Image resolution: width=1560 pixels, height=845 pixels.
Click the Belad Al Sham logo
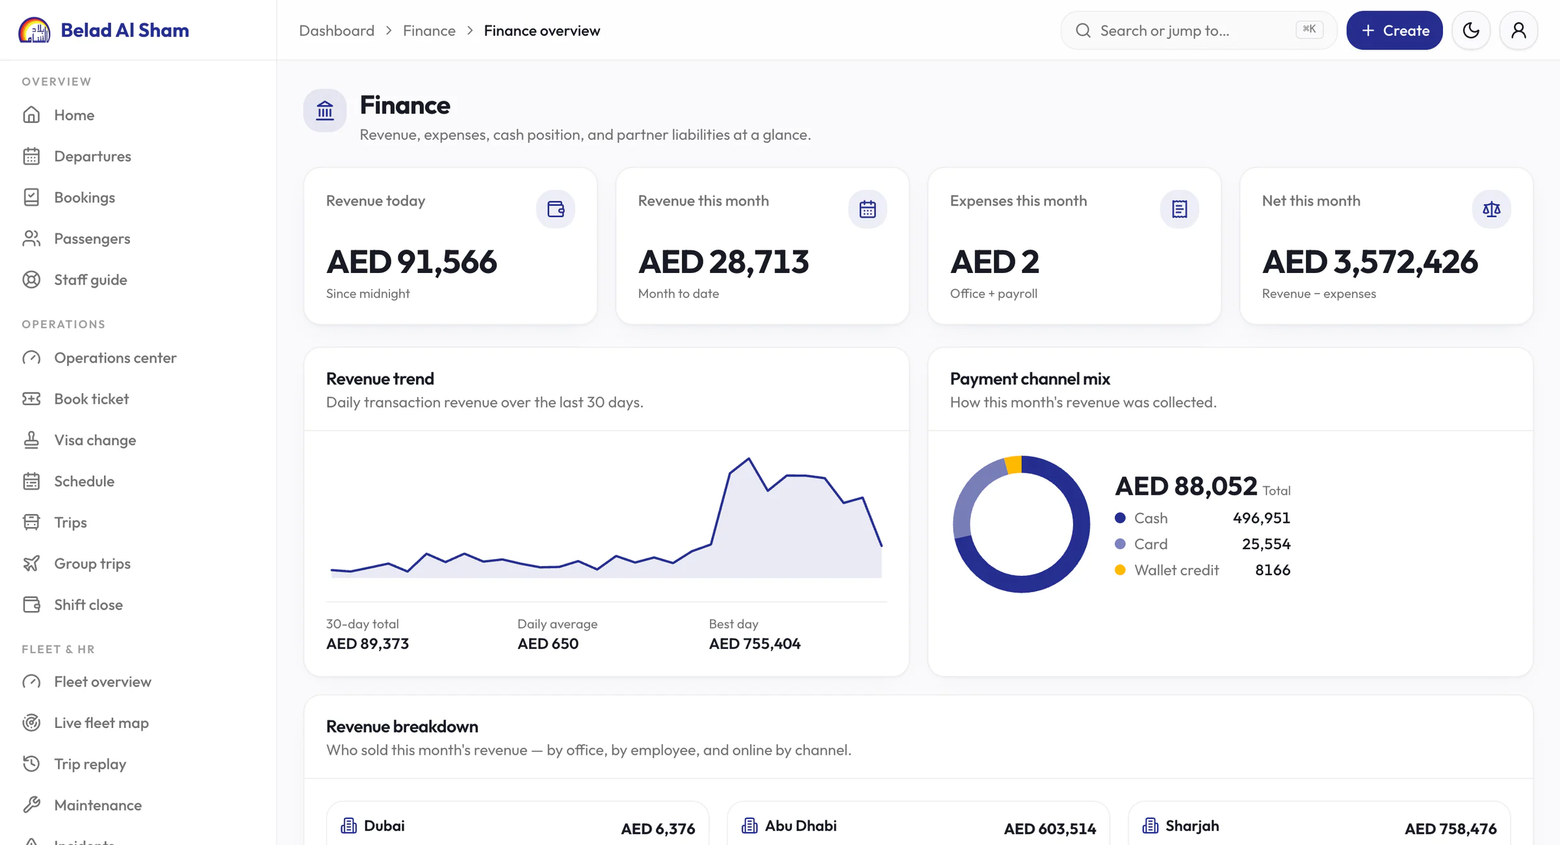pyautogui.click(x=104, y=31)
